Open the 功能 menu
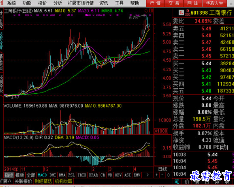Screen dimensions: 234x187 [x=27, y=3]
